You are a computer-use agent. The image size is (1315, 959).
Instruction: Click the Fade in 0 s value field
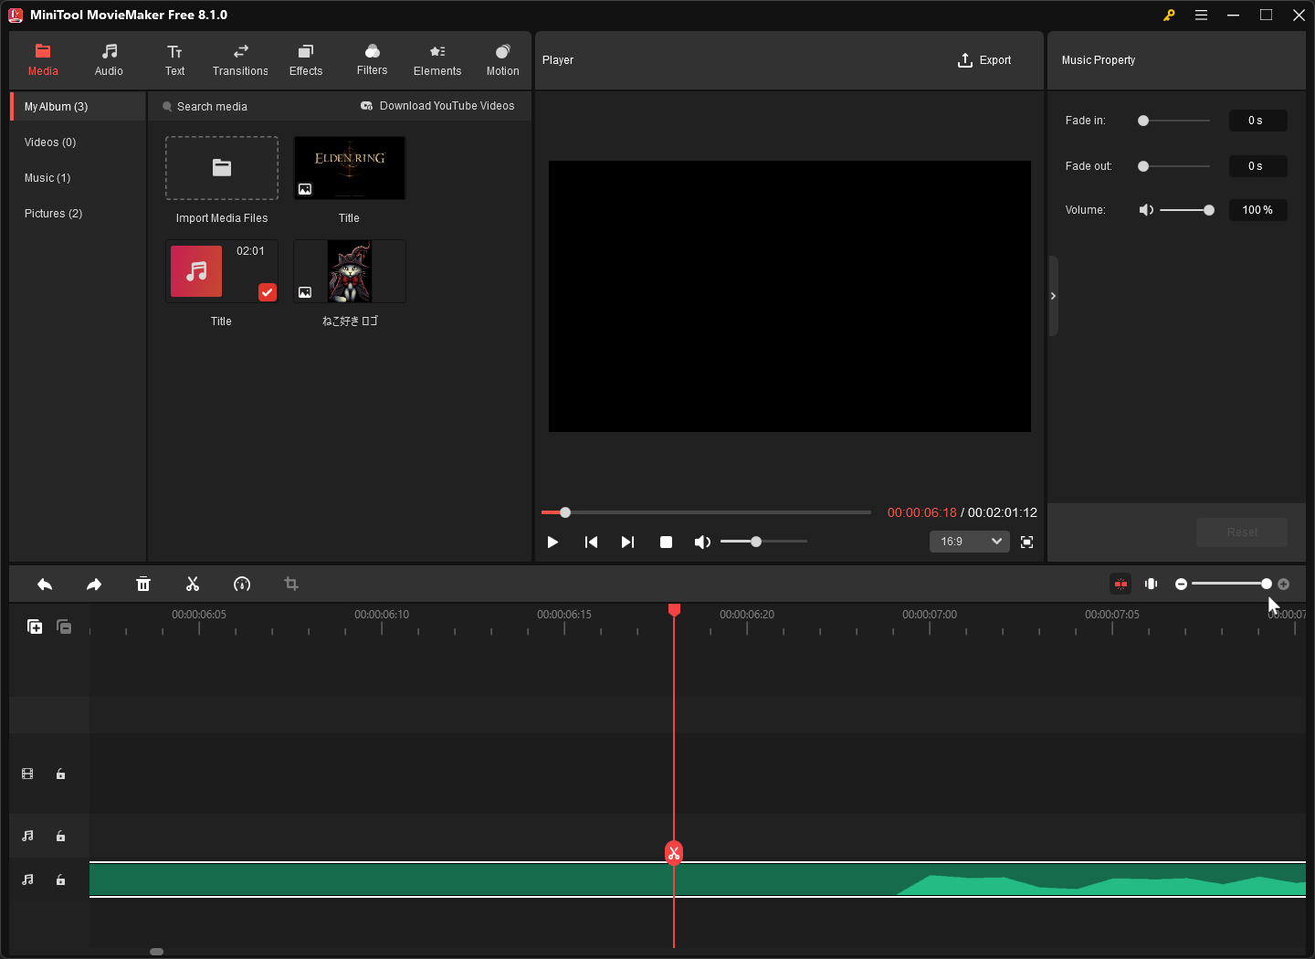1257,121
